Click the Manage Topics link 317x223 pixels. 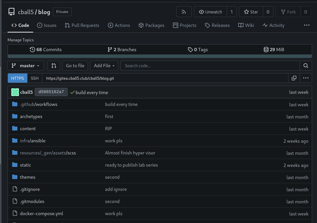21,40
